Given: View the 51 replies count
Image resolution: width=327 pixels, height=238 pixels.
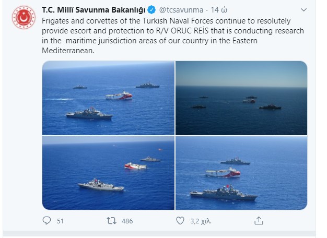Looking at the screenshot, I should click(60, 221).
